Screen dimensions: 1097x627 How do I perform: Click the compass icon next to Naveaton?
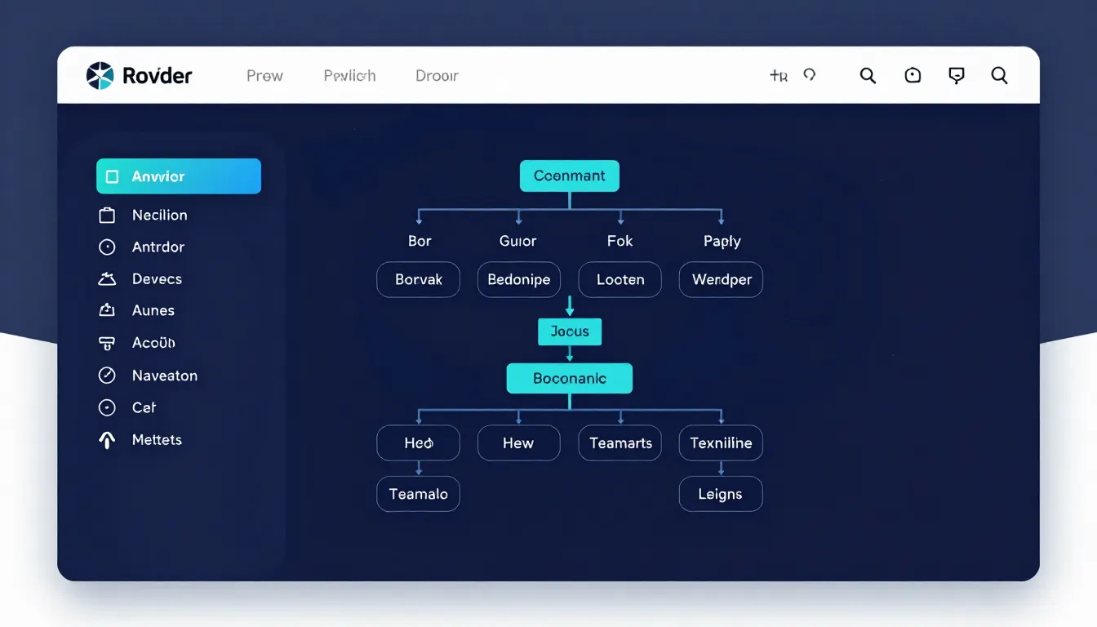coord(107,376)
